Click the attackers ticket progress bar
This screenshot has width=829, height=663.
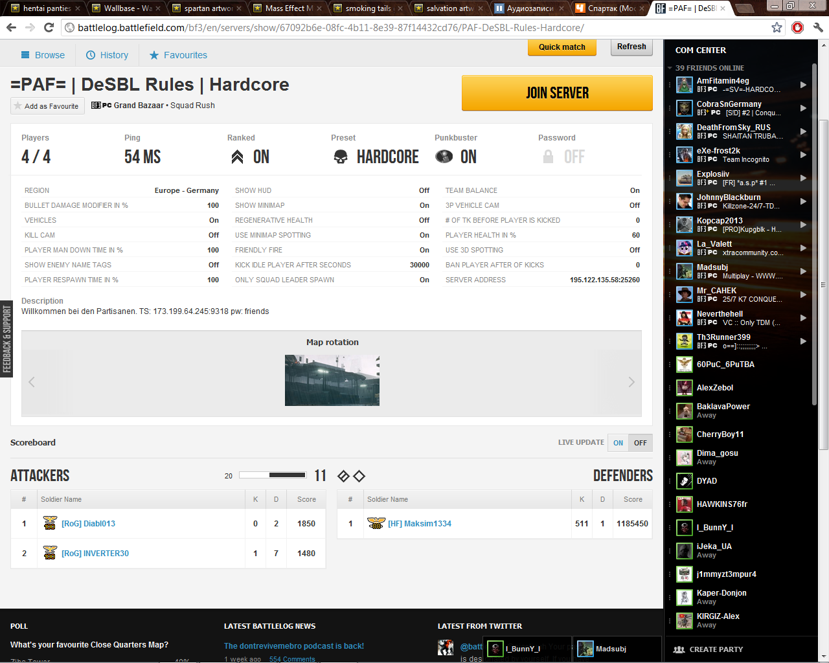tap(272, 475)
